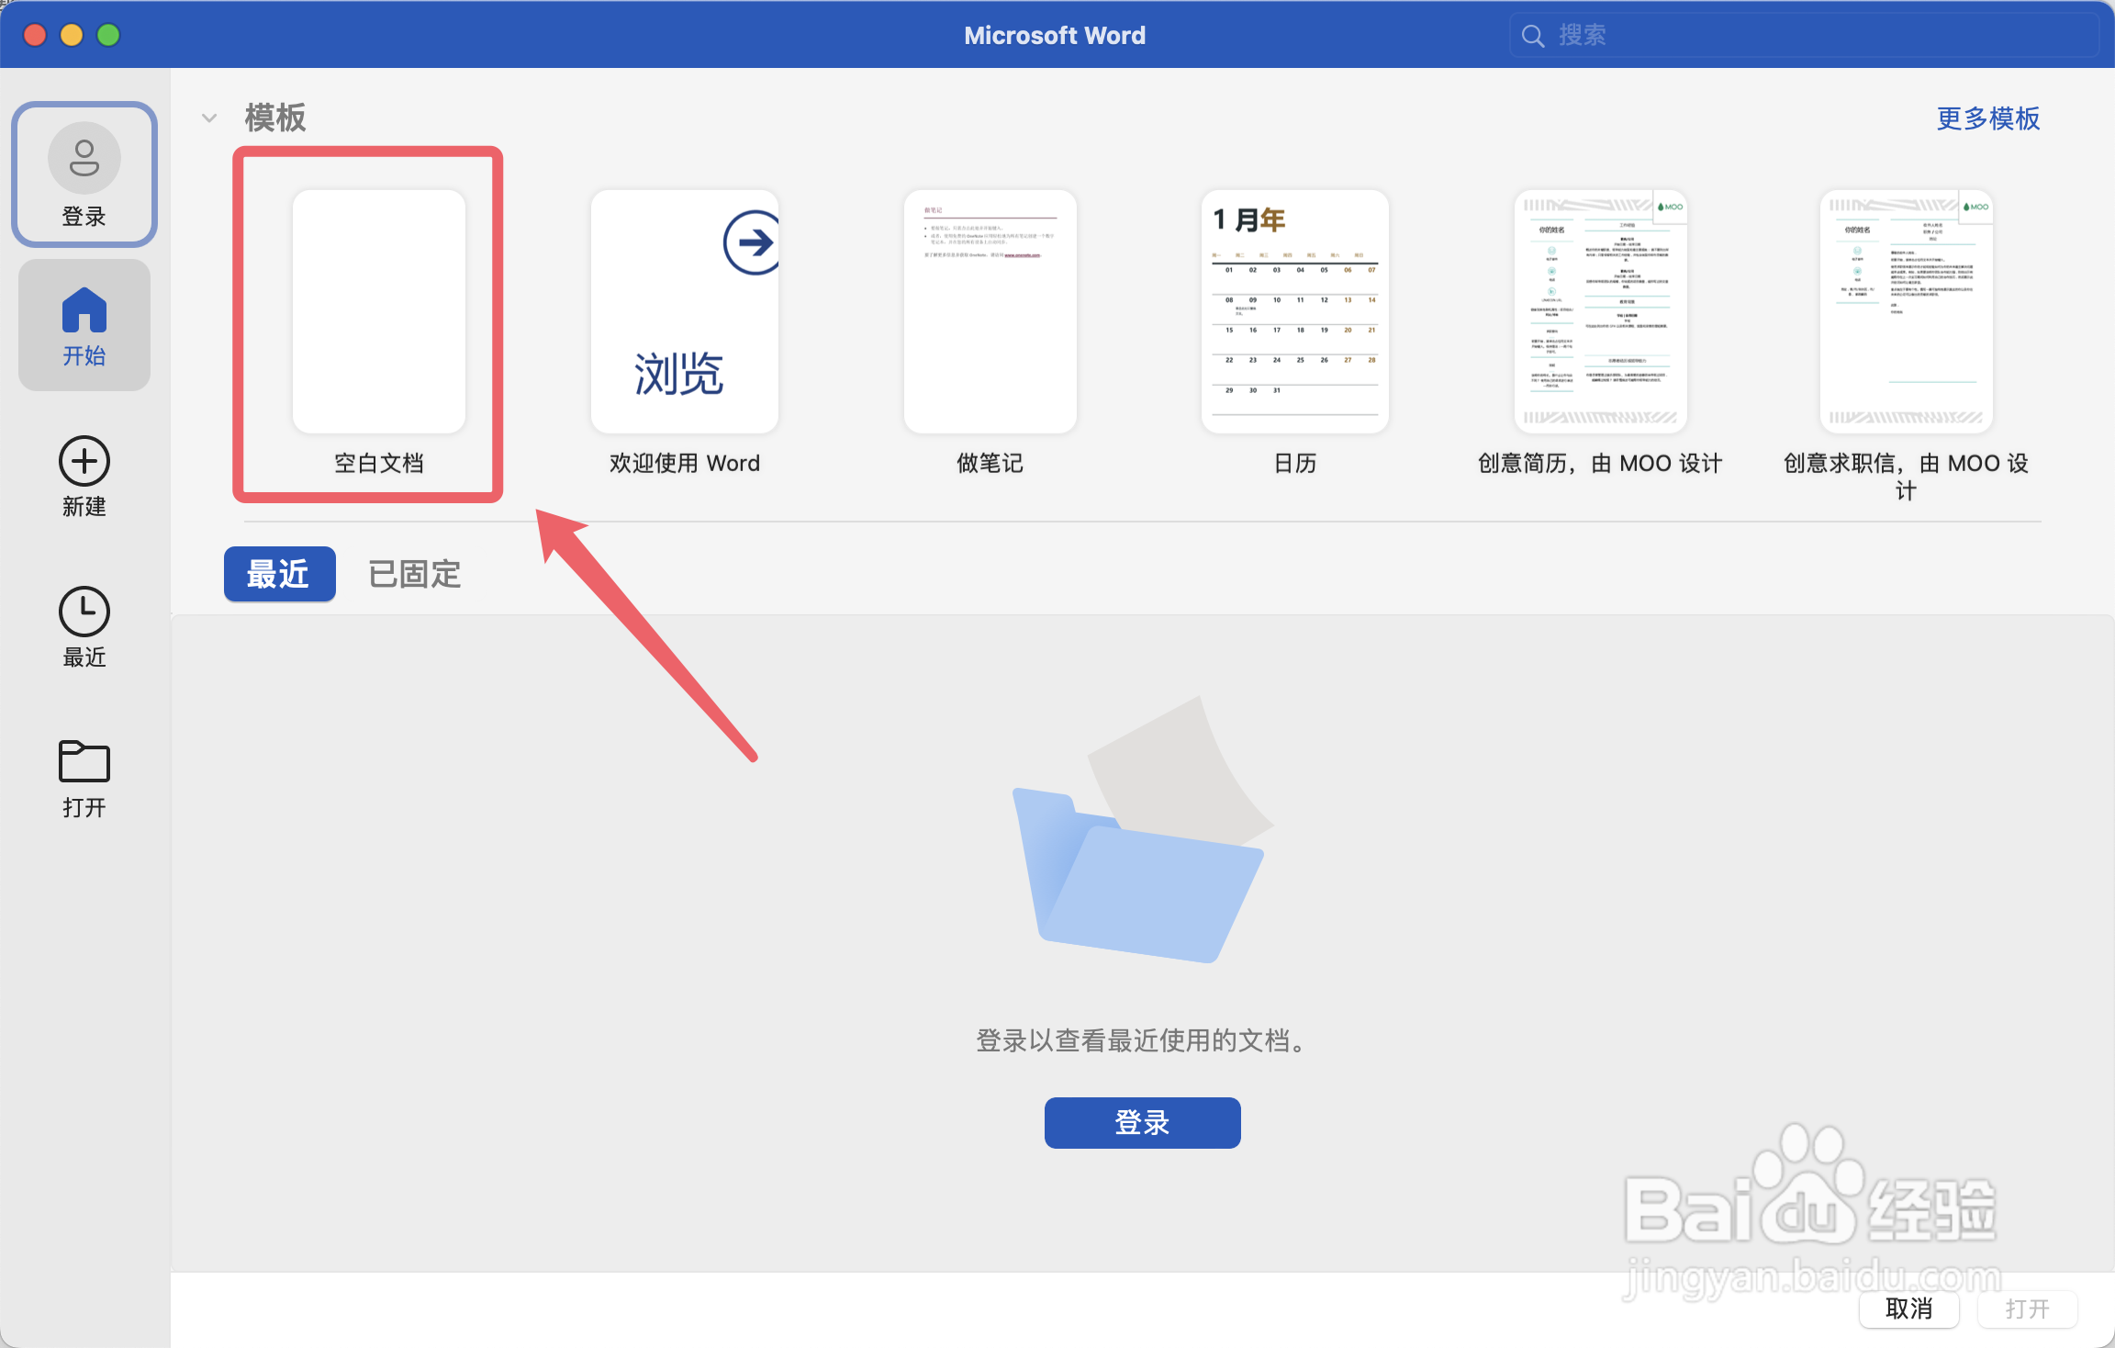2115x1348 pixels.
Task: Select the 欢迎使用 Word template
Action: (685, 311)
